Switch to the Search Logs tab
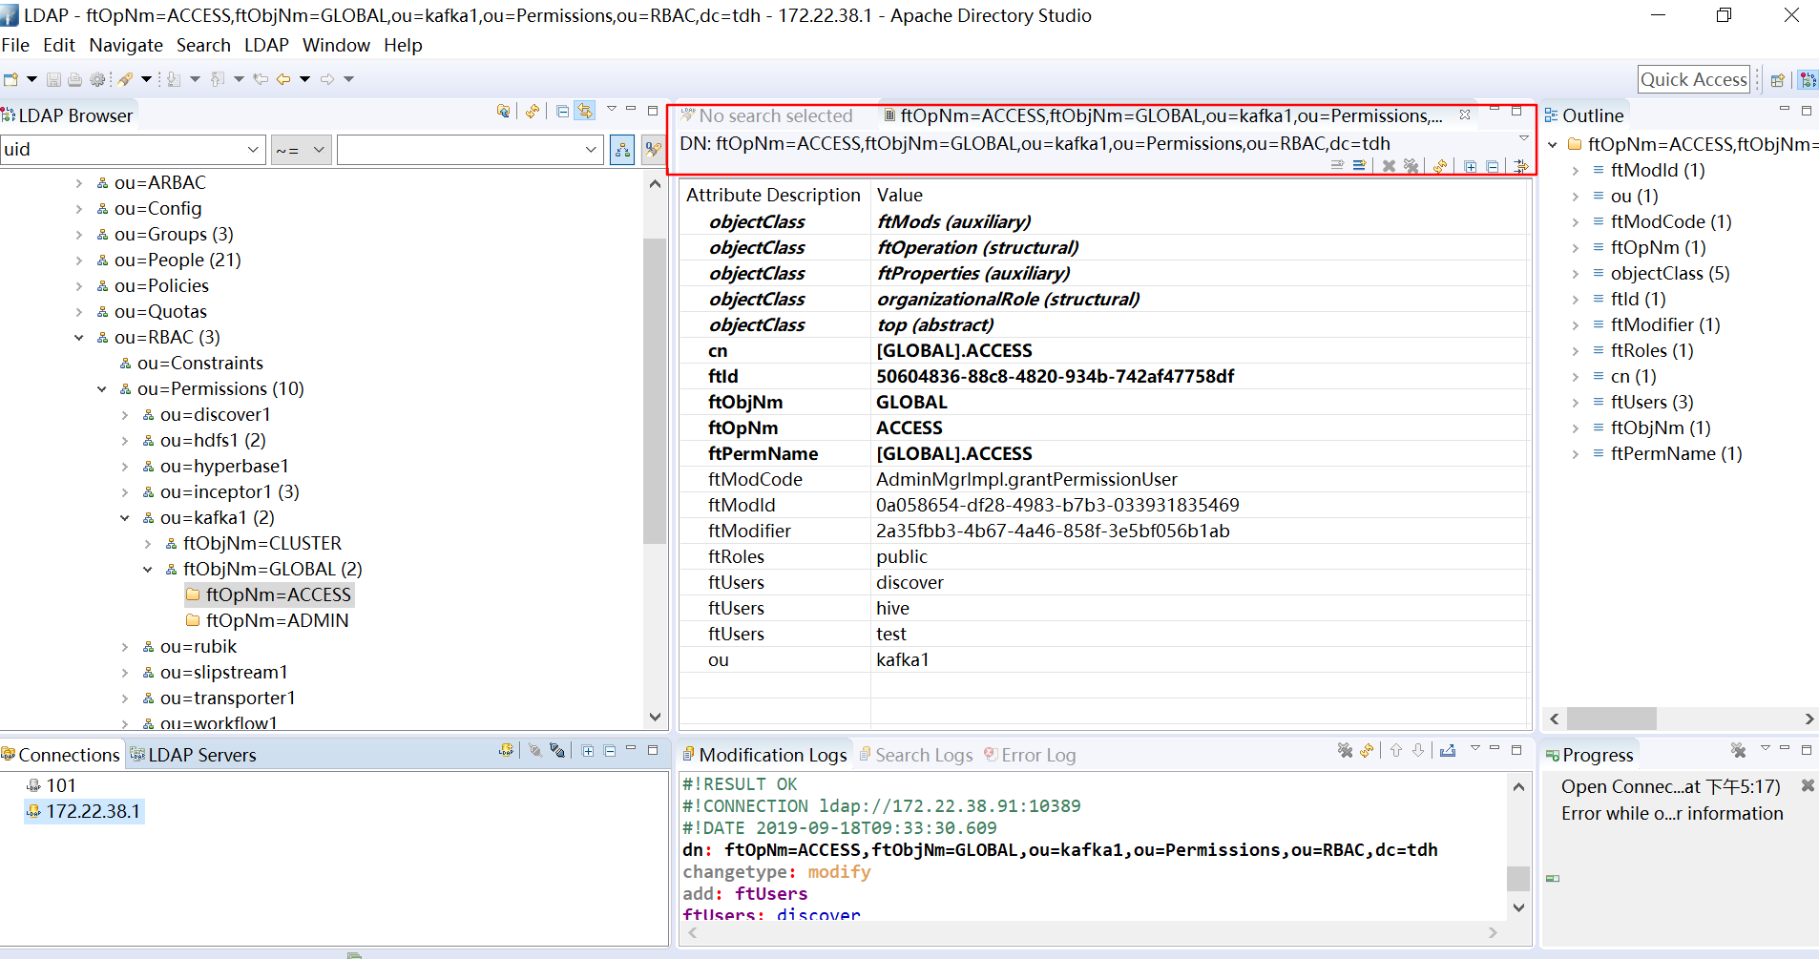Viewport: 1819px width, 959px height. (923, 755)
